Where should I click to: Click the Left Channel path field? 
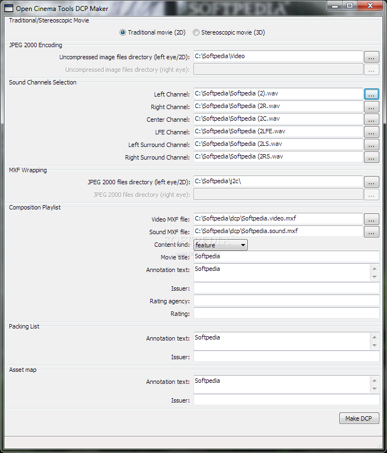pyautogui.click(x=278, y=94)
